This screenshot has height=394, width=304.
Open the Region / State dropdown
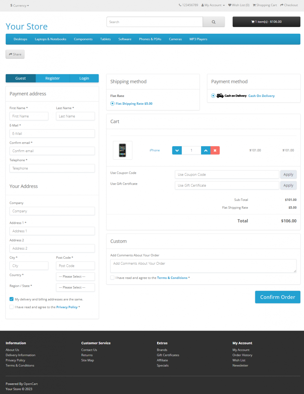click(x=75, y=287)
